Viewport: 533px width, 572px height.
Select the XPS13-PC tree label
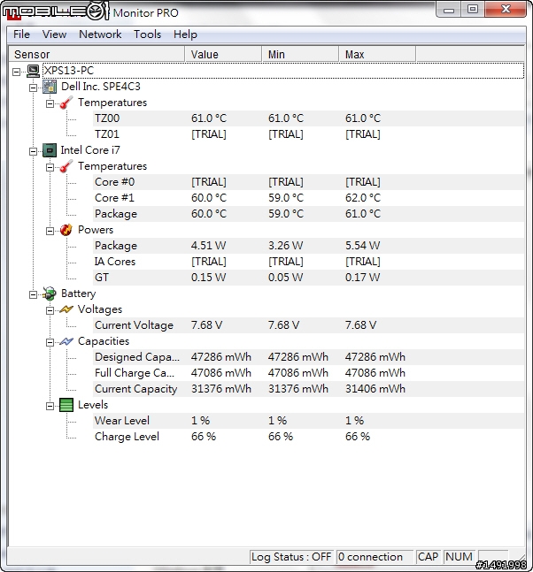tap(69, 71)
